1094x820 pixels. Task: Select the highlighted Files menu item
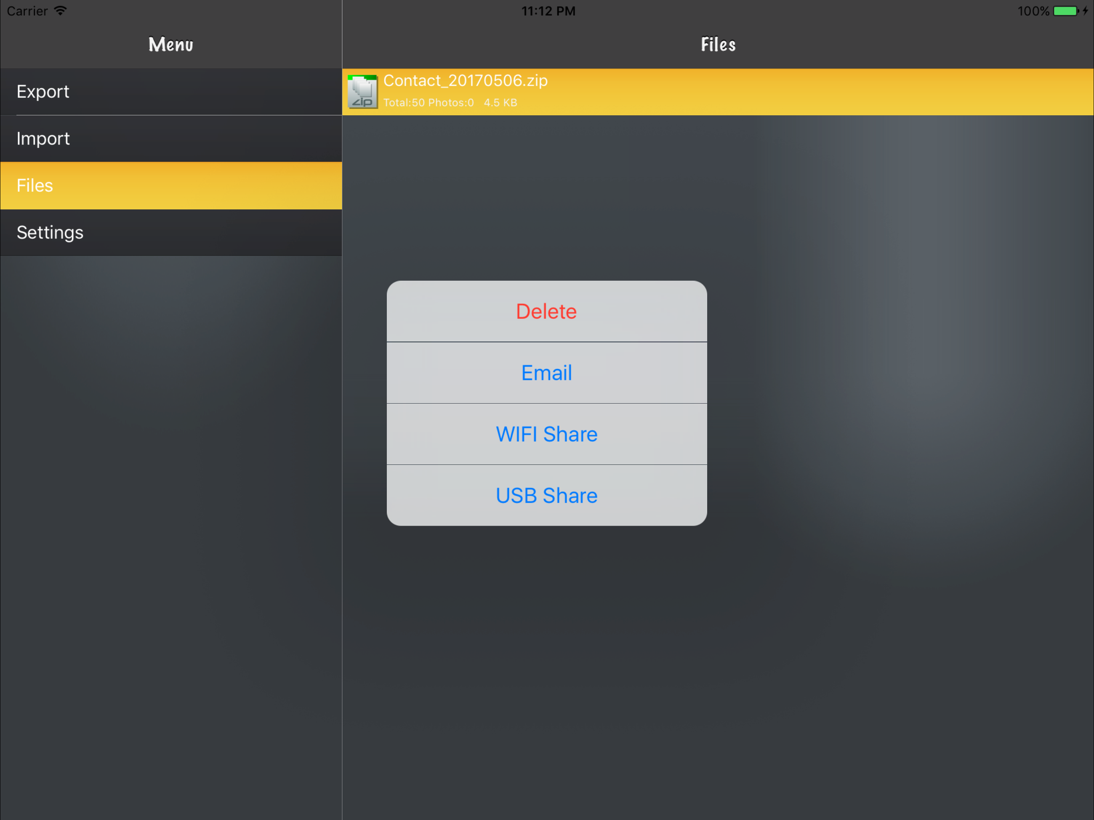[x=171, y=185]
